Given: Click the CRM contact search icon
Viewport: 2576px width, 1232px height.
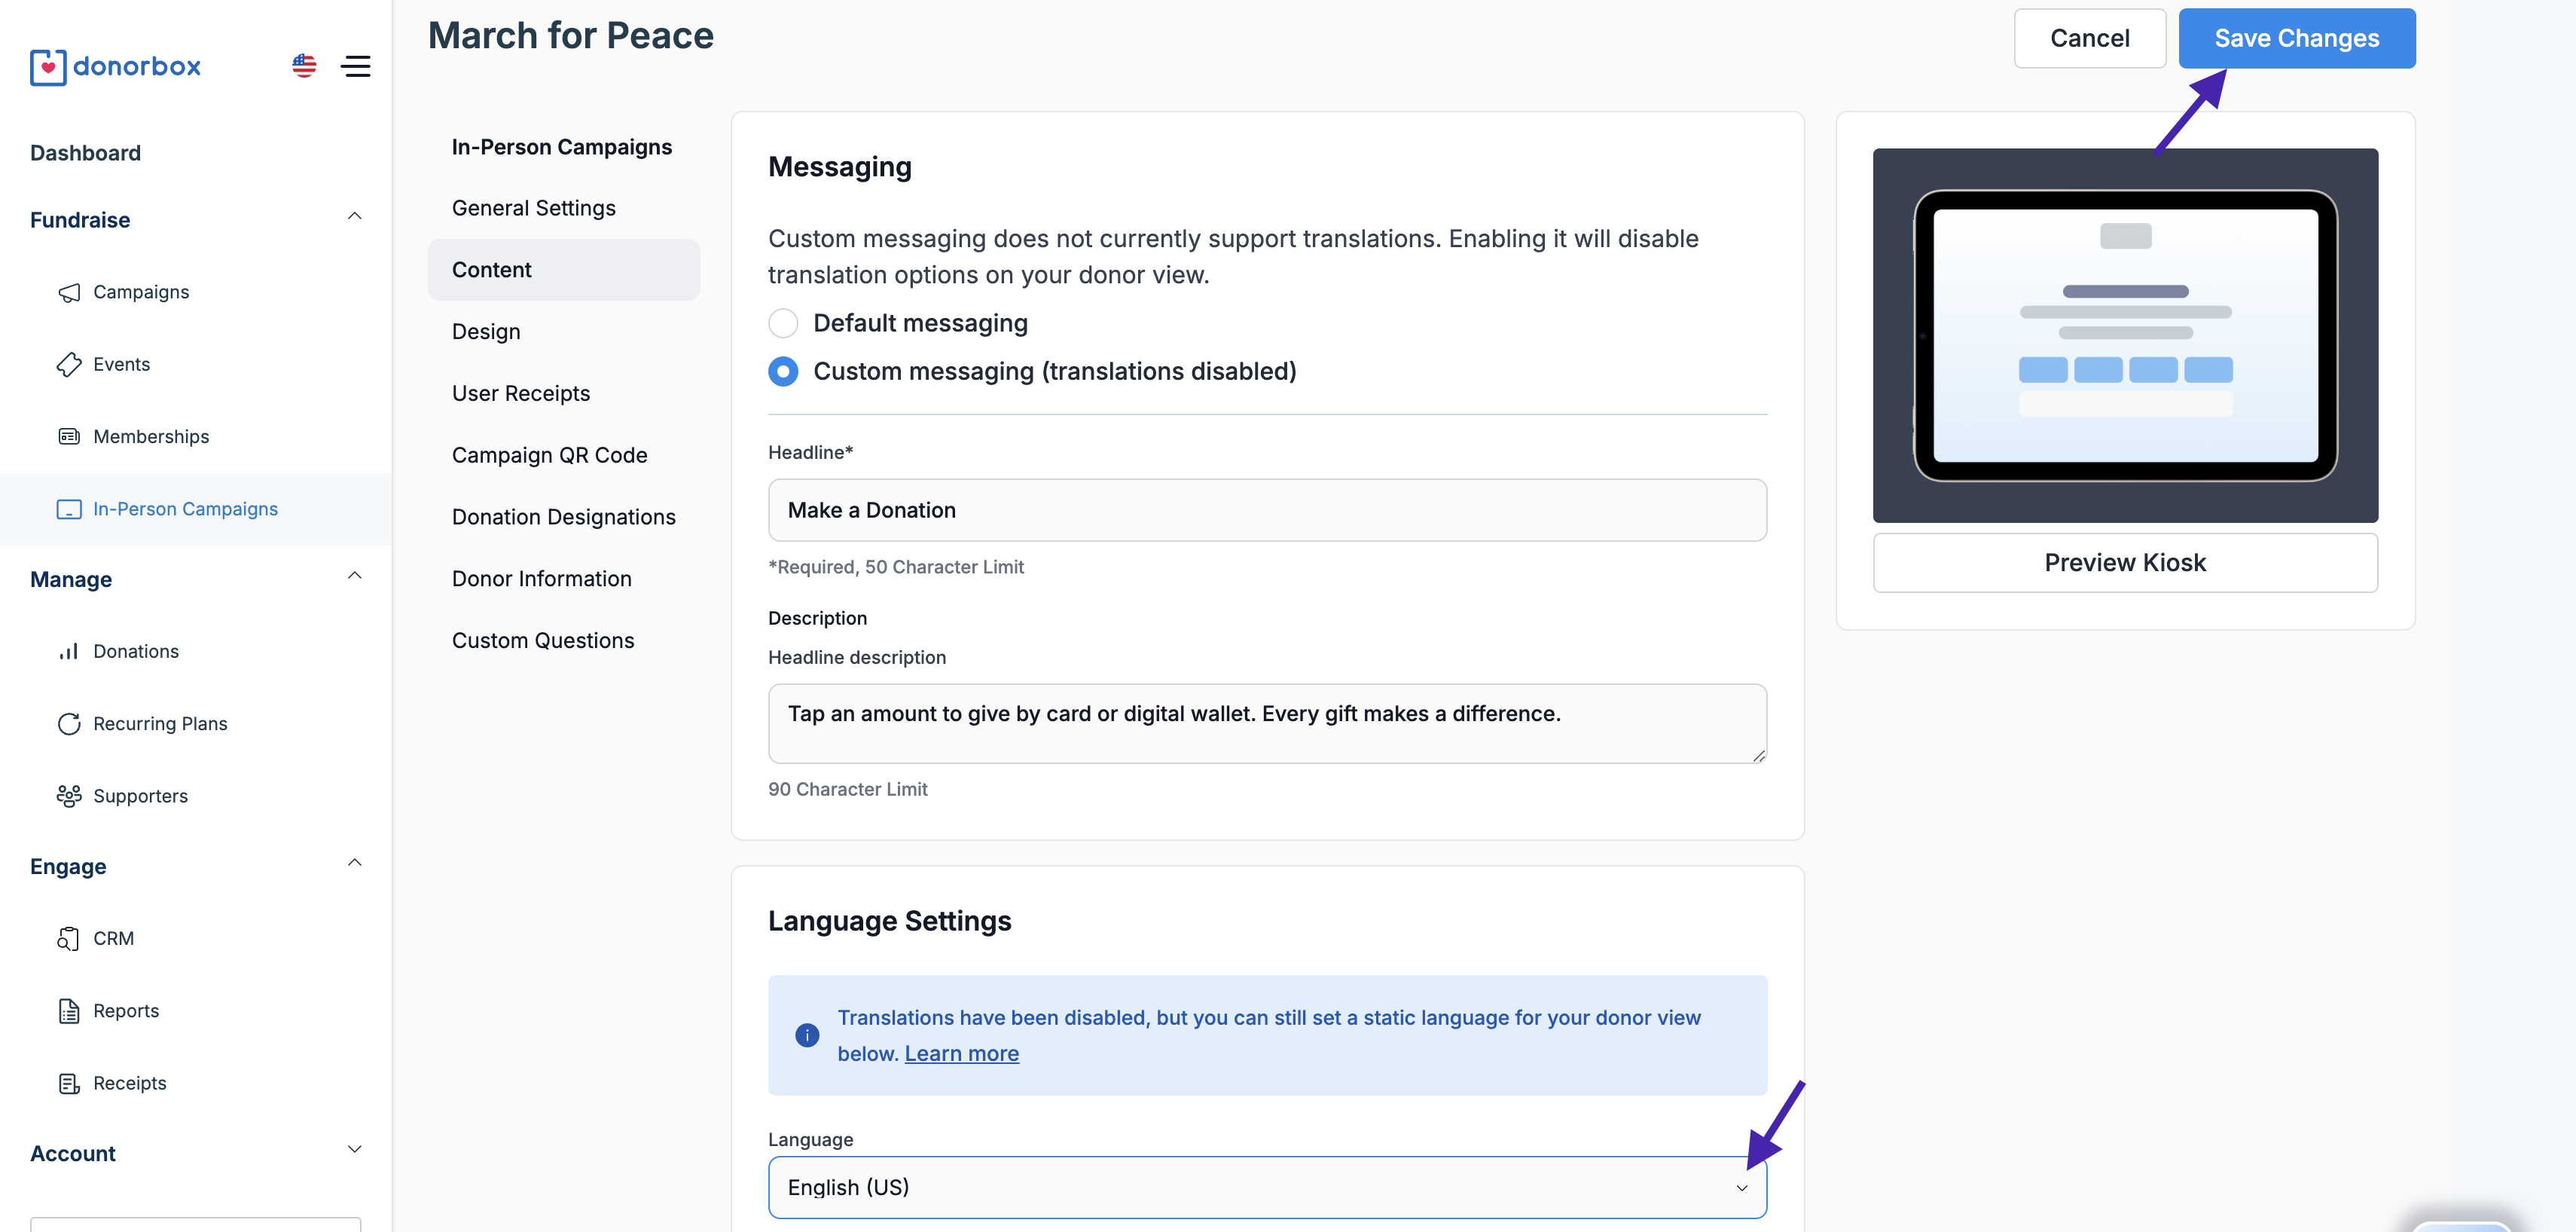Looking at the screenshot, I should click(x=69, y=938).
